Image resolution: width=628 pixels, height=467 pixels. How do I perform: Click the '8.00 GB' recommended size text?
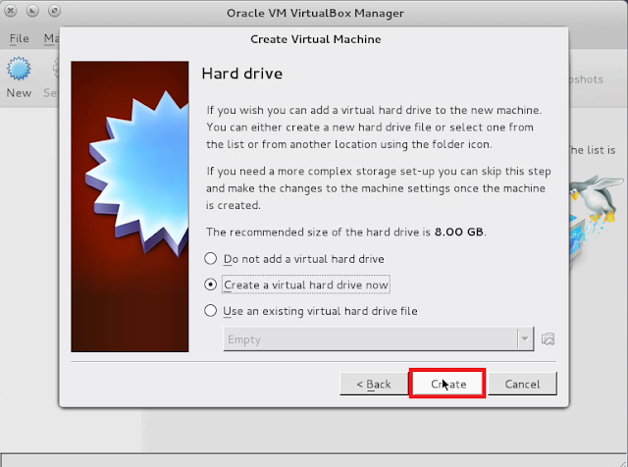pos(458,232)
